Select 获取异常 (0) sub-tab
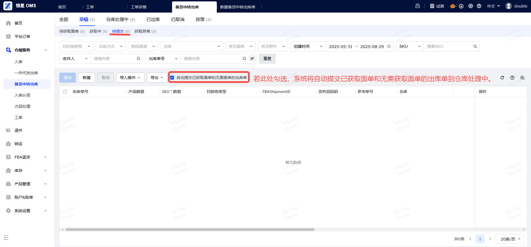The image size is (531, 247). [145, 31]
